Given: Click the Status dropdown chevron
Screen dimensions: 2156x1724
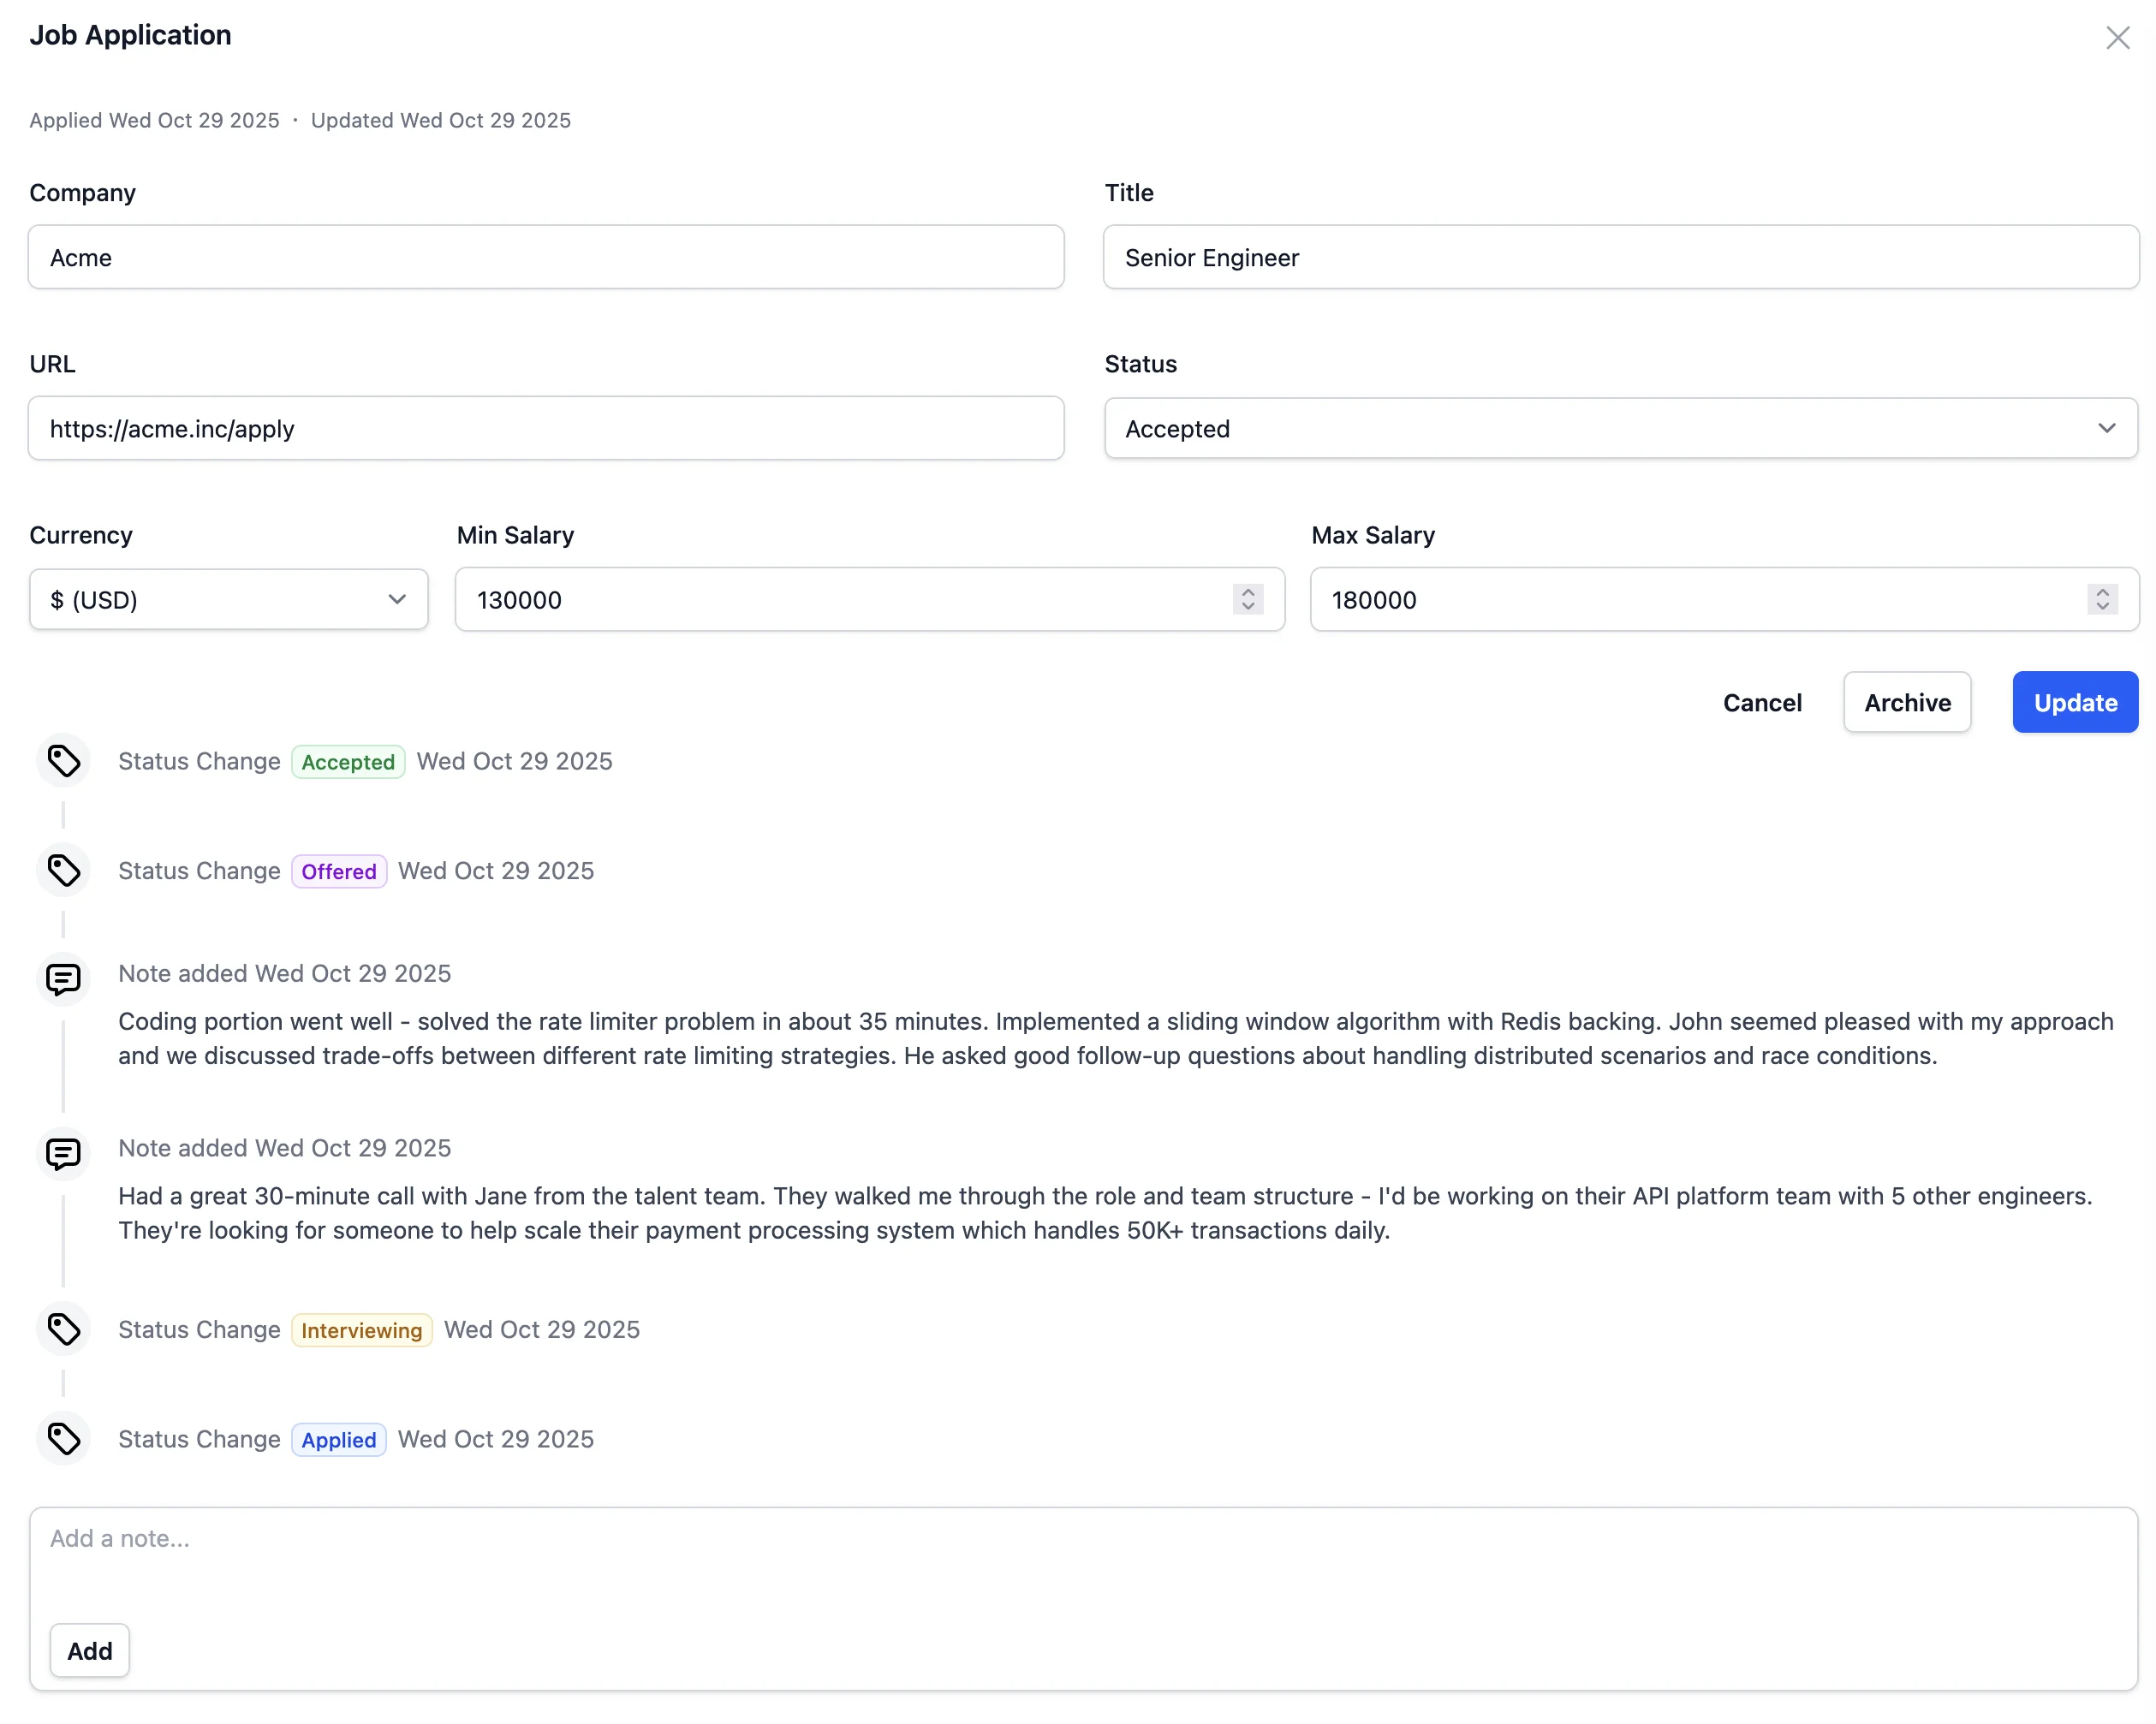Looking at the screenshot, I should tap(2107, 428).
